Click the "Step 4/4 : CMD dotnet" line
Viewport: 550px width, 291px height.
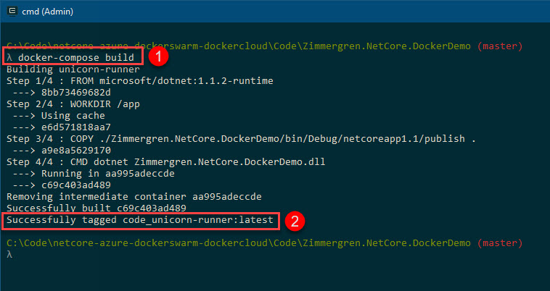pos(165,161)
